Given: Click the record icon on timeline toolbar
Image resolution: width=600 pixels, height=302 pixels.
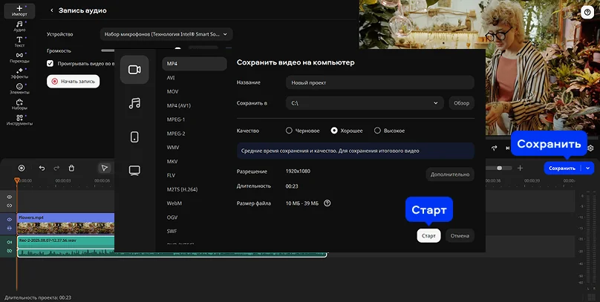Looking at the screenshot, I should pyautogui.click(x=22, y=168).
